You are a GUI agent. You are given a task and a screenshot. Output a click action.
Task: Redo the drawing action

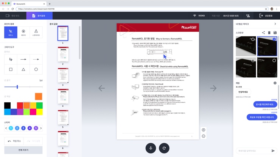33,141
